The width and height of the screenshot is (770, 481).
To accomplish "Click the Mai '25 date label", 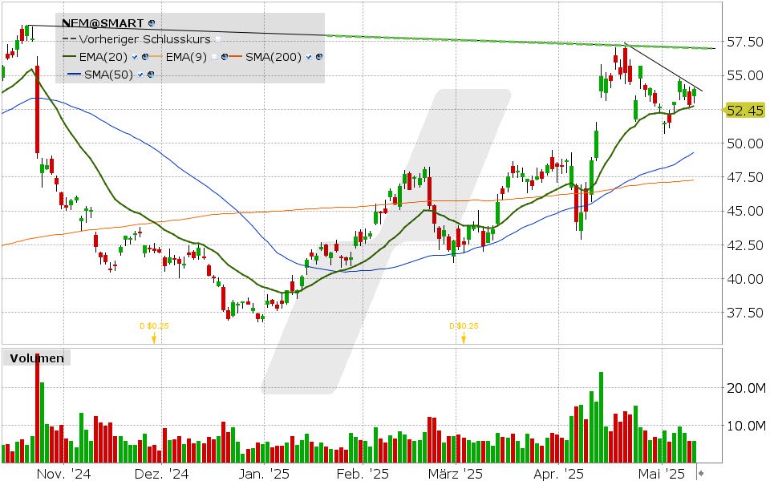I will pyautogui.click(x=662, y=474).
